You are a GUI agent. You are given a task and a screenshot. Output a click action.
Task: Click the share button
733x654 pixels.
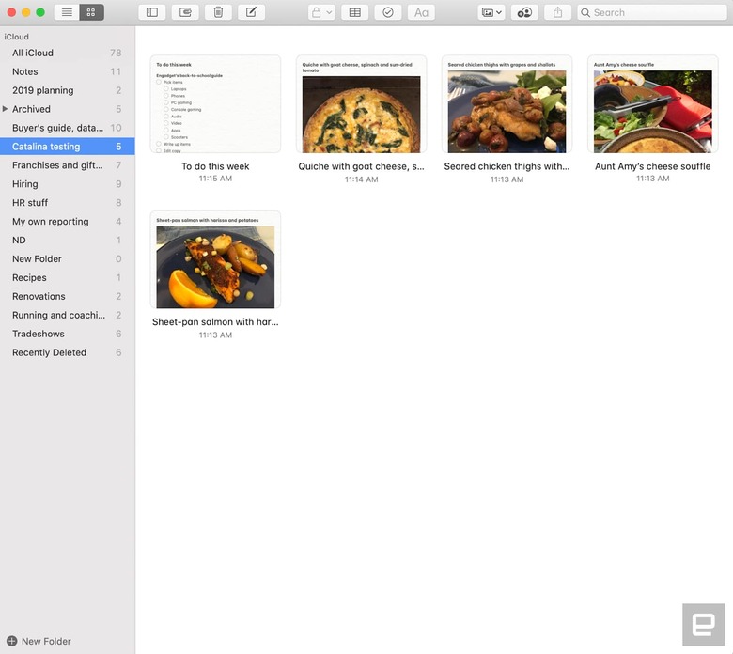point(557,12)
